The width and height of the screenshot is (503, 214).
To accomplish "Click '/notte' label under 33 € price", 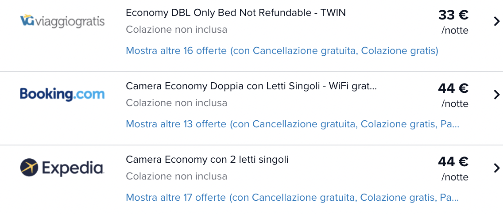I will coord(455,31).
